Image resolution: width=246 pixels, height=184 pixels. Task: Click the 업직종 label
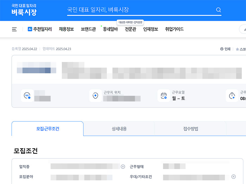click(x=24, y=167)
